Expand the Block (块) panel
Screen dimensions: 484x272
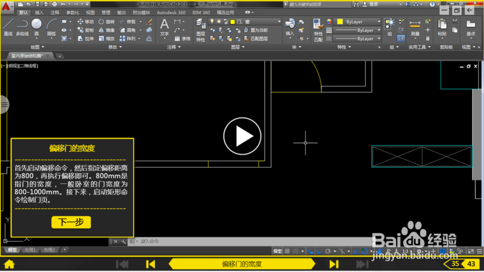[x=297, y=47]
